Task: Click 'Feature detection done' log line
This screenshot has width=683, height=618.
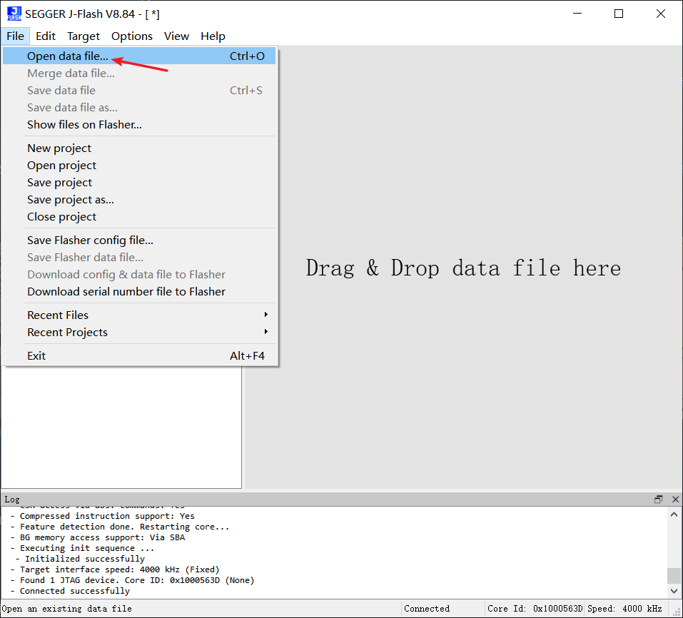Action: click(x=120, y=527)
